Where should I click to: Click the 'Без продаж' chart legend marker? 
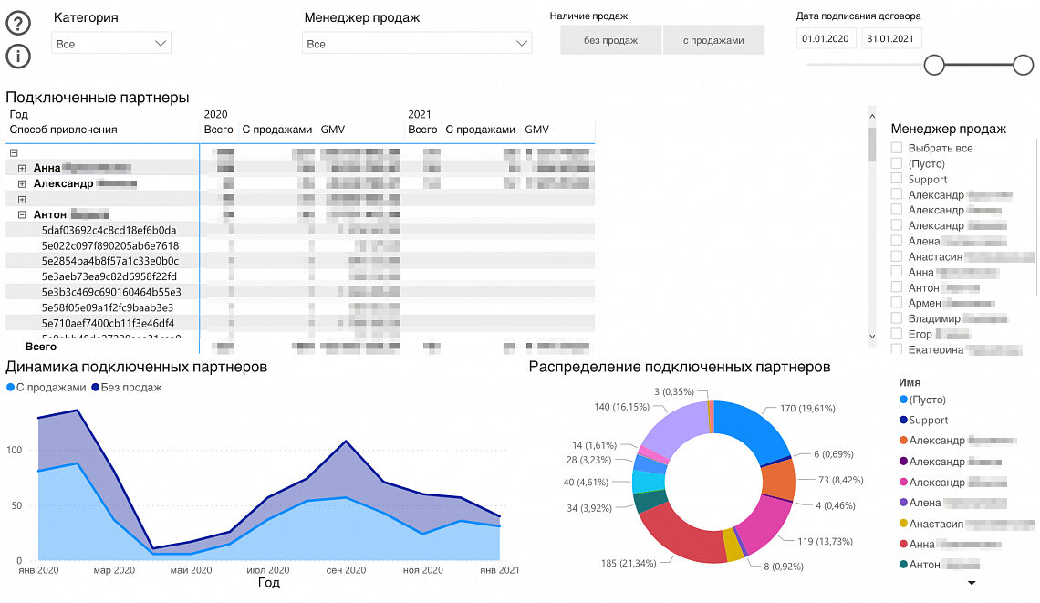click(x=96, y=388)
